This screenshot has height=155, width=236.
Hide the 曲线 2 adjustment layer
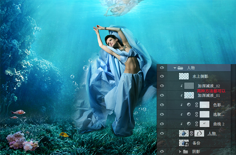[x=162, y=123]
